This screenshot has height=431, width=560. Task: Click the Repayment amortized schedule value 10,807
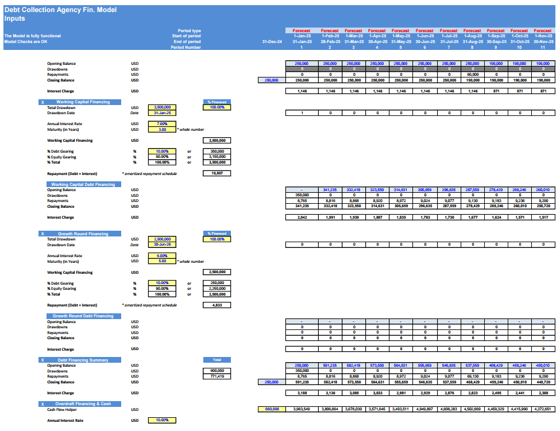click(x=218, y=173)
